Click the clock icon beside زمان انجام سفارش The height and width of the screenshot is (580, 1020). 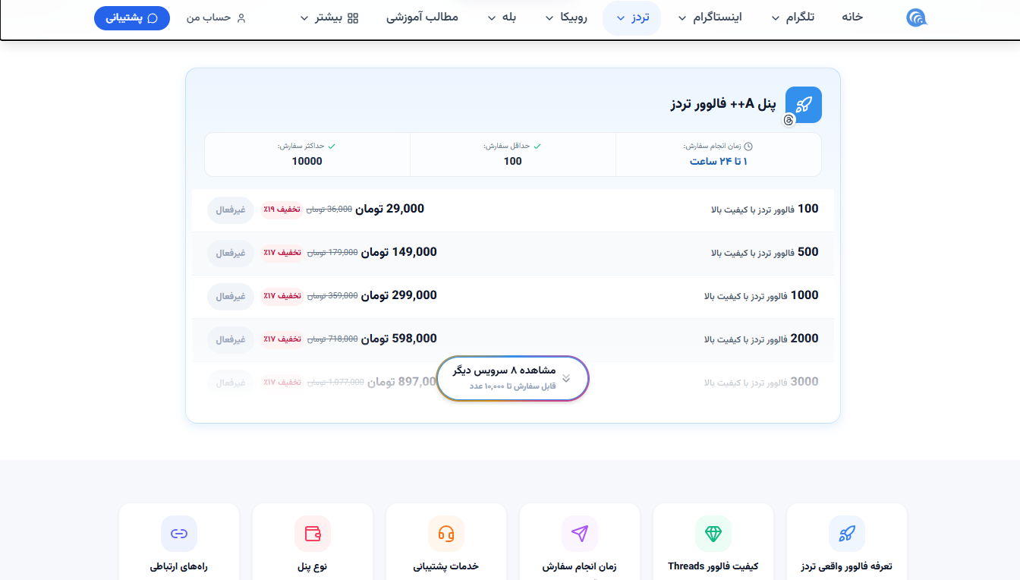point(748,146)
